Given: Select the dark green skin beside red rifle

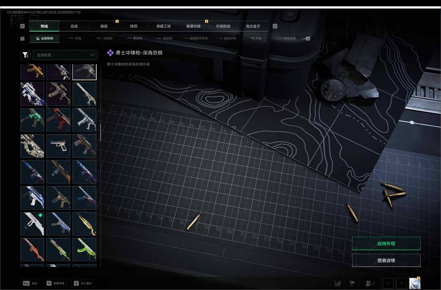Looking at the screenshot, I should 32,120.
